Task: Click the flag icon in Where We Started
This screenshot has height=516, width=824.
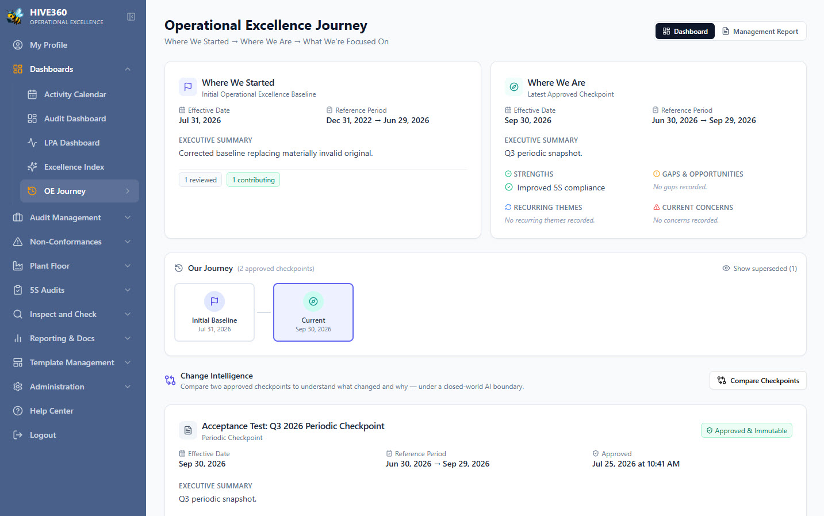Action: click(x=188, y=87)
